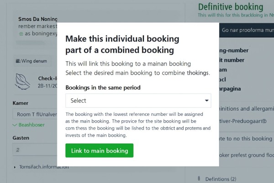The height and width of the screenshot is (183, 274).
Task: Click the Select dropdown arrow
Action: click(x=207, y=100)
